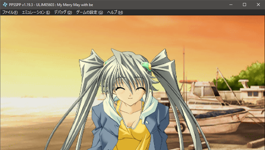
Task: Click the game screen to advance dialogue
Action: click(133, 83)
